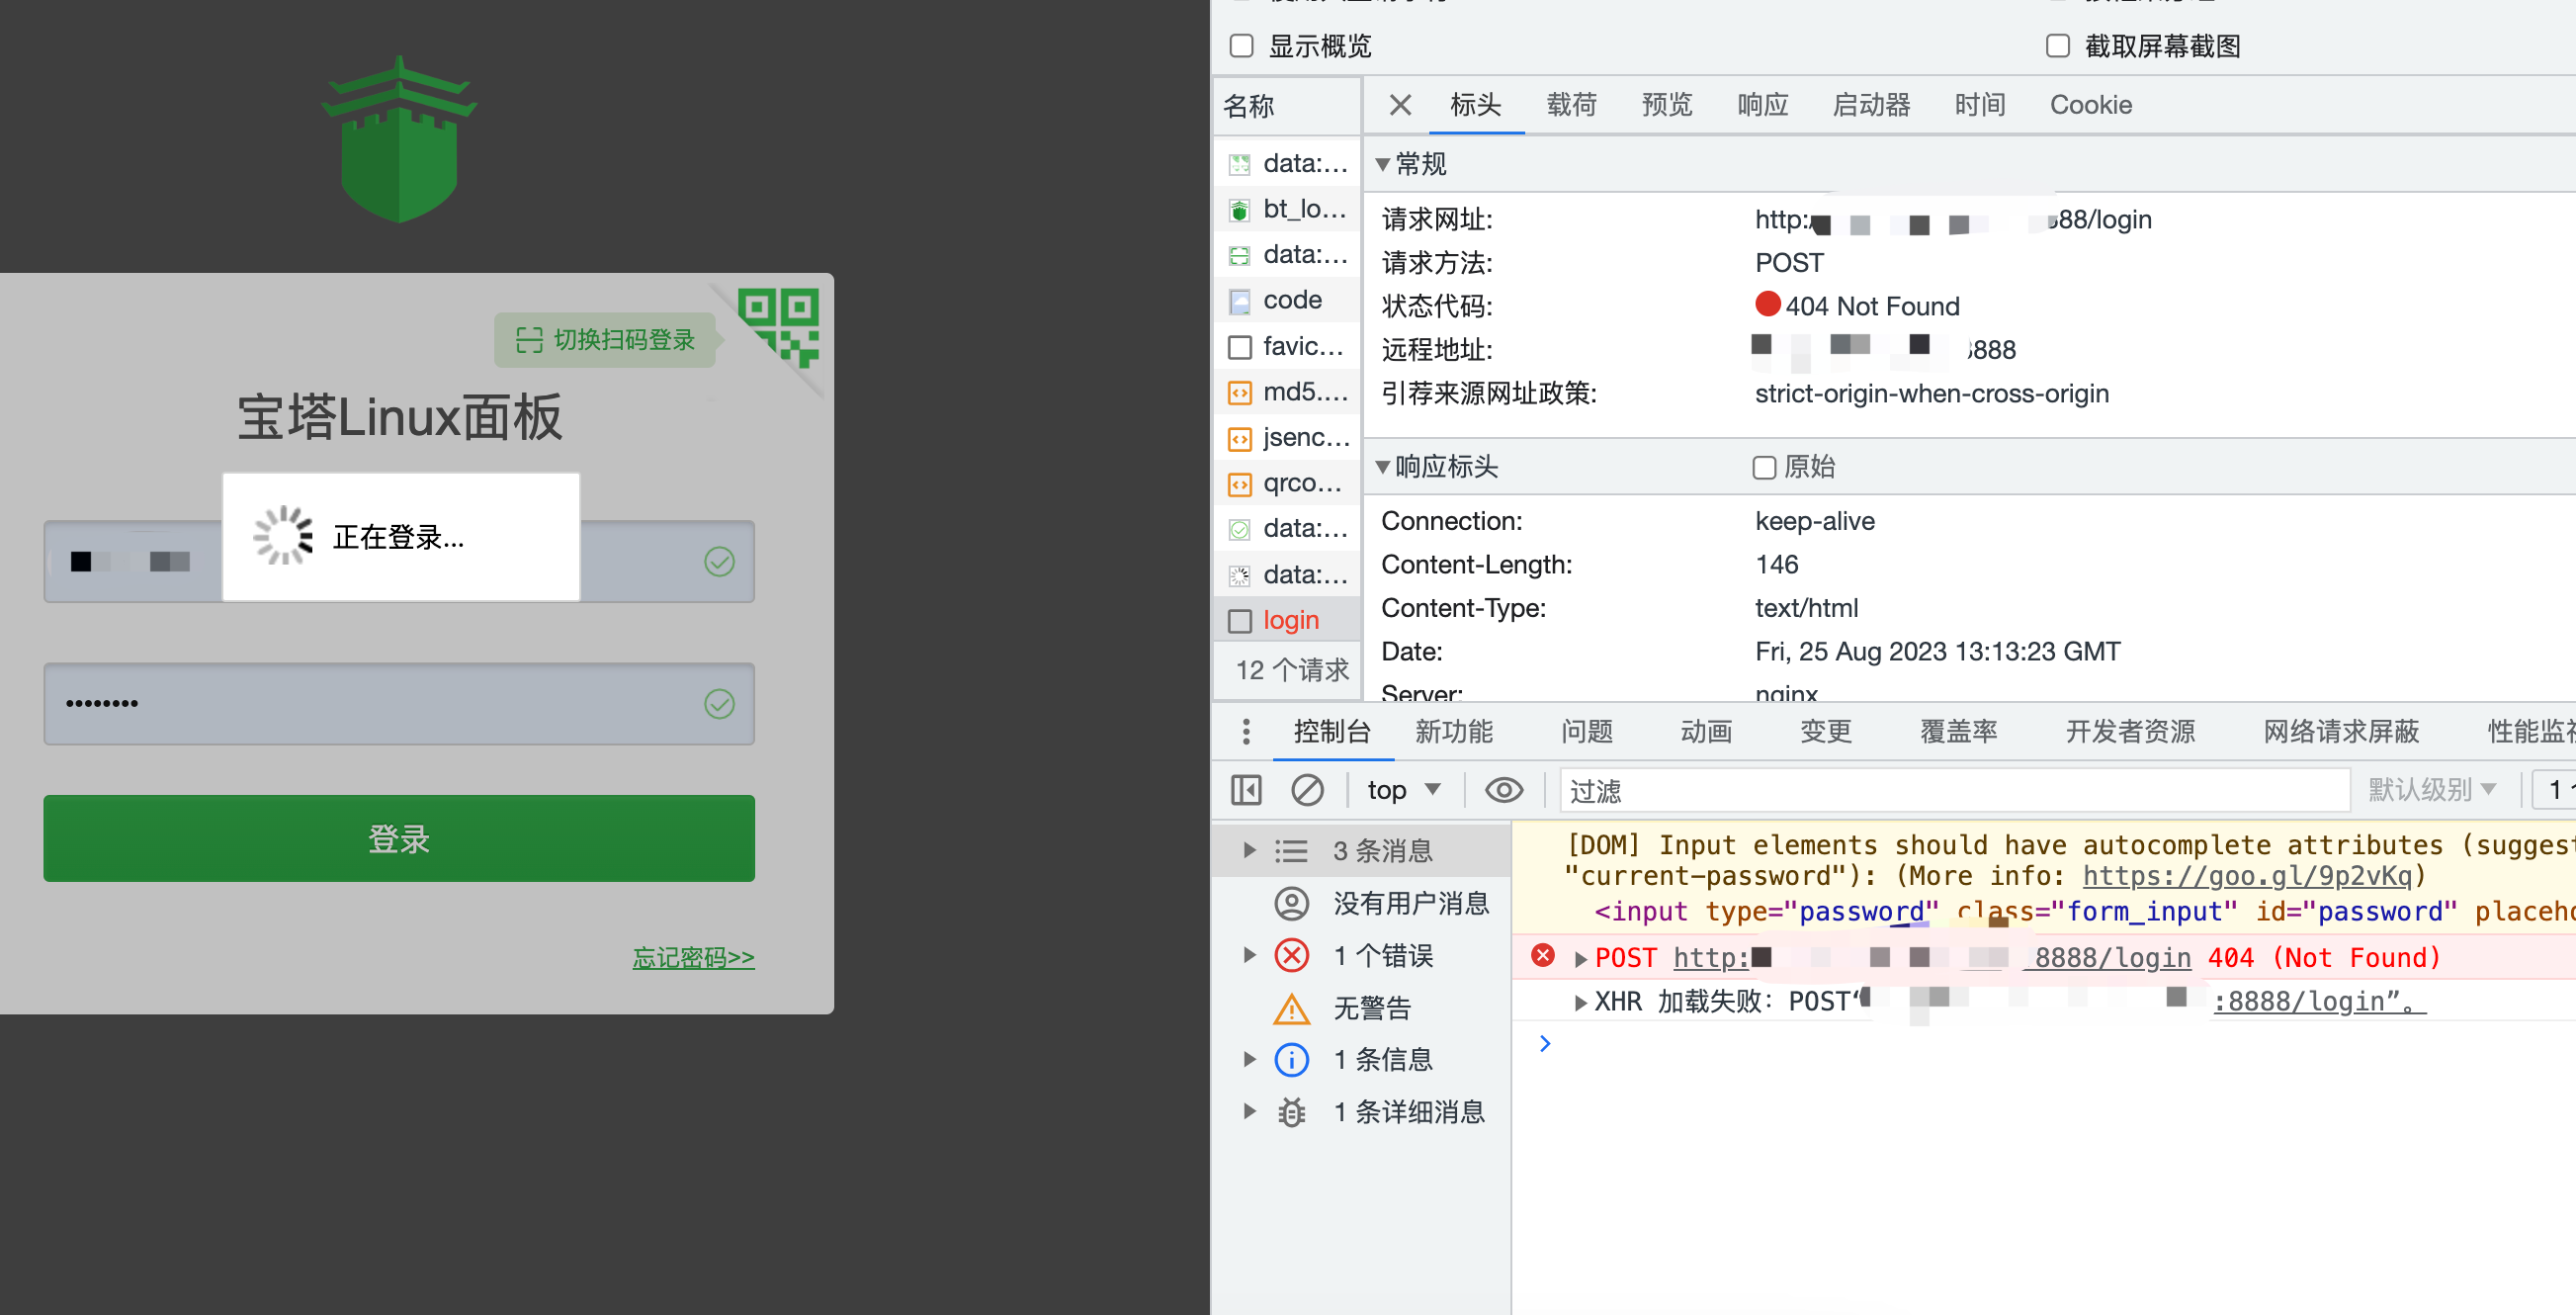Open the 新功能 drawer tab
The width and height of the screenshot is (2576, 1315).
[1454, 732]
